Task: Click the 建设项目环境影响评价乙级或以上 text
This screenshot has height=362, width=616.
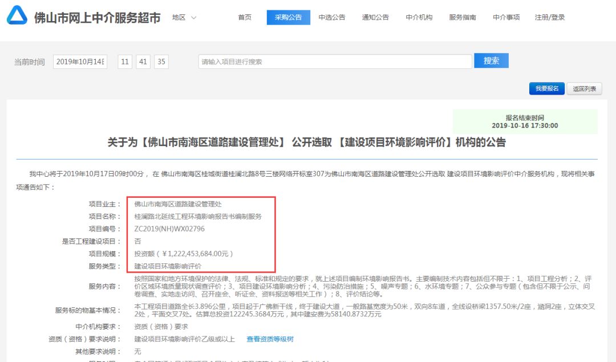Action: click(184, 339)
